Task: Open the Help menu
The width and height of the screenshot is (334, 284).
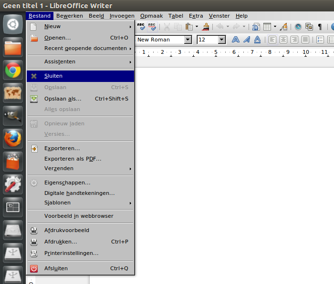Action: coord(241,16)
